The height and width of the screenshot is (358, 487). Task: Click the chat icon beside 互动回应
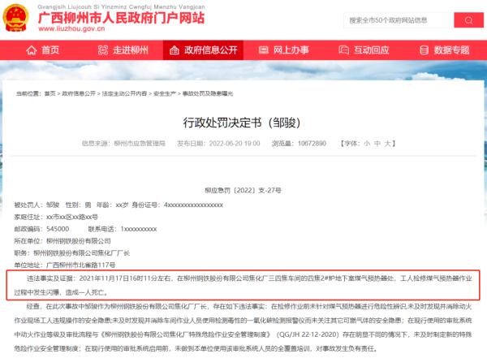[343, 50]
